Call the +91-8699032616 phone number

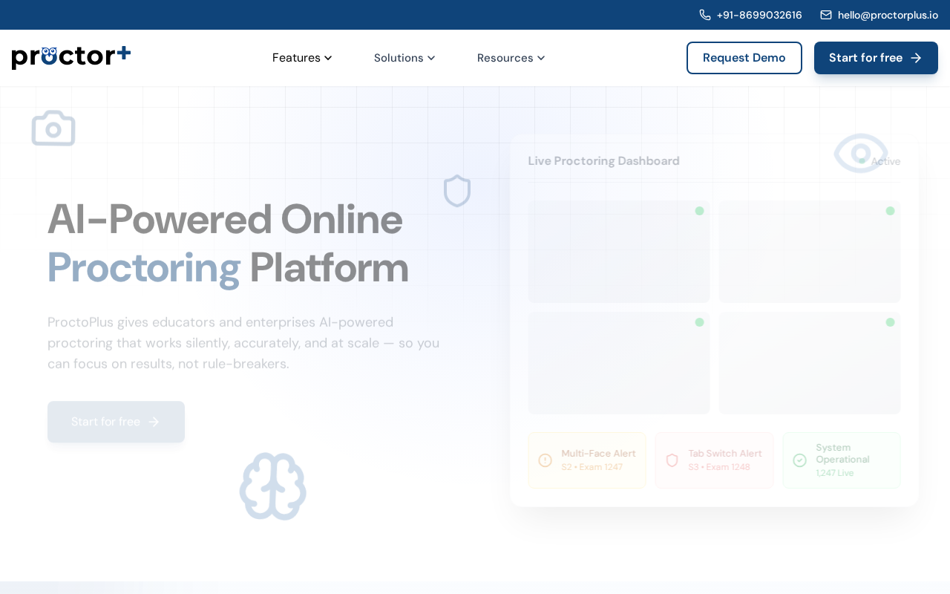point(759,15)
